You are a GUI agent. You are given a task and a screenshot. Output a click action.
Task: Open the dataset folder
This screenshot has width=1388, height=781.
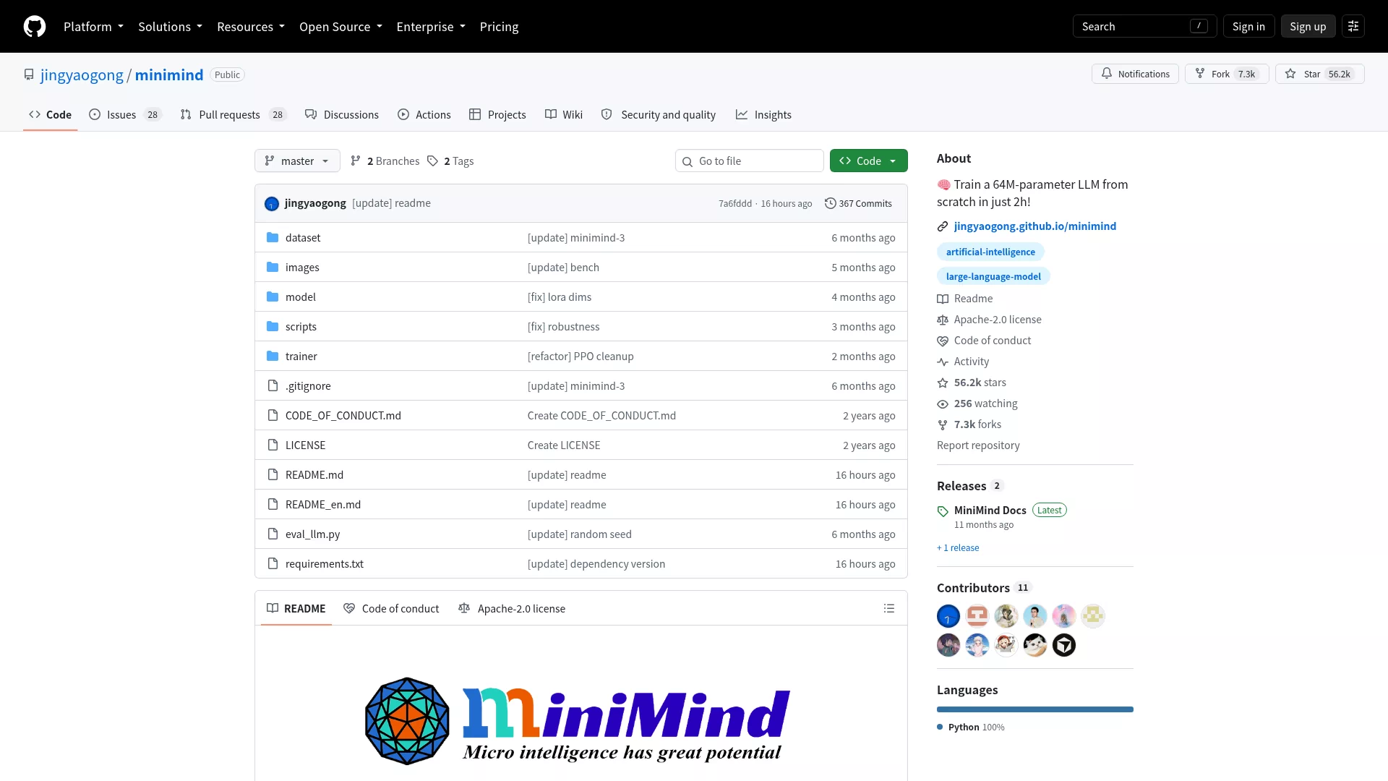[x=302, y=238]
